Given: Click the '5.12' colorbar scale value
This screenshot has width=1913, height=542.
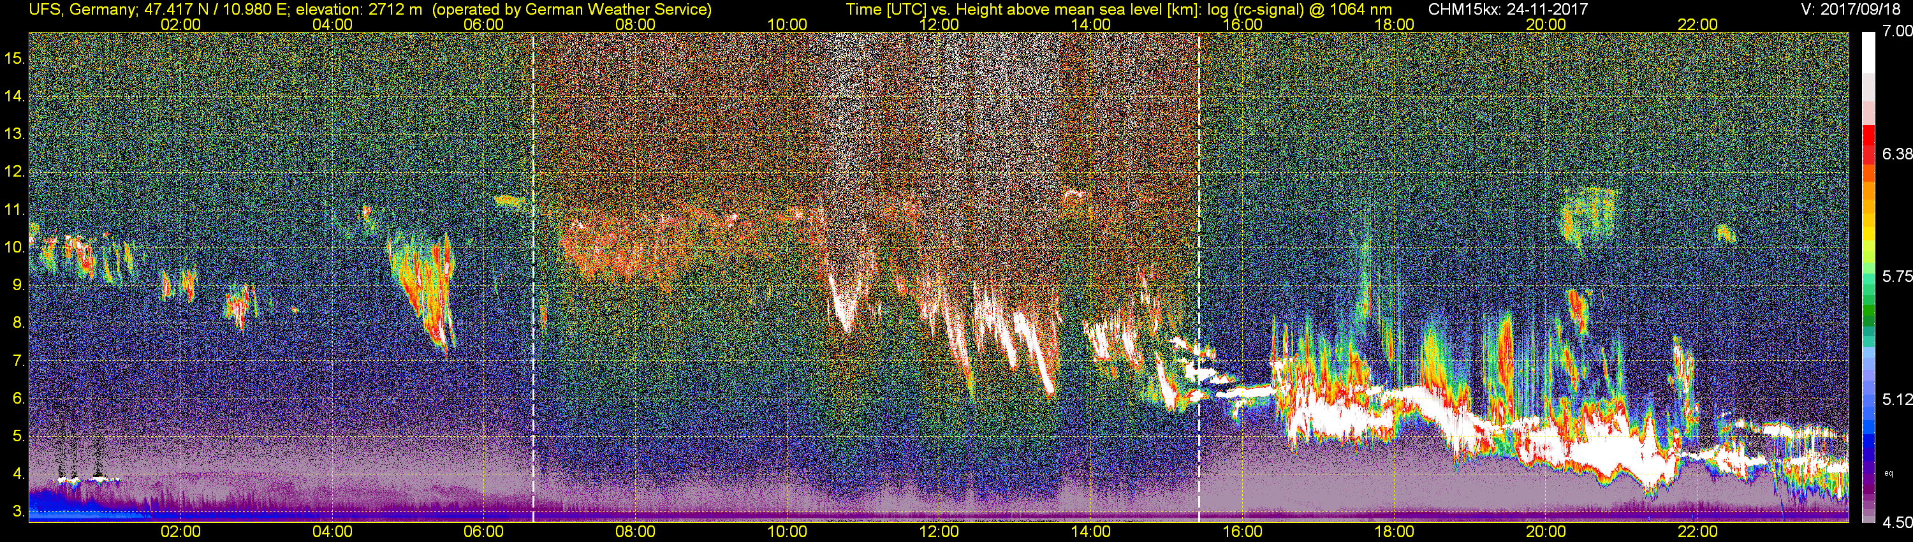Looking at the screenshot, I should point(1898,400).
